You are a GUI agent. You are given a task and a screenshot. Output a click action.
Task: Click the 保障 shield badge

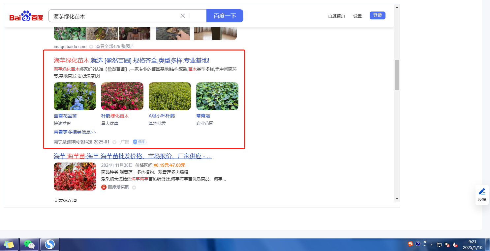[x=139, y=142]
